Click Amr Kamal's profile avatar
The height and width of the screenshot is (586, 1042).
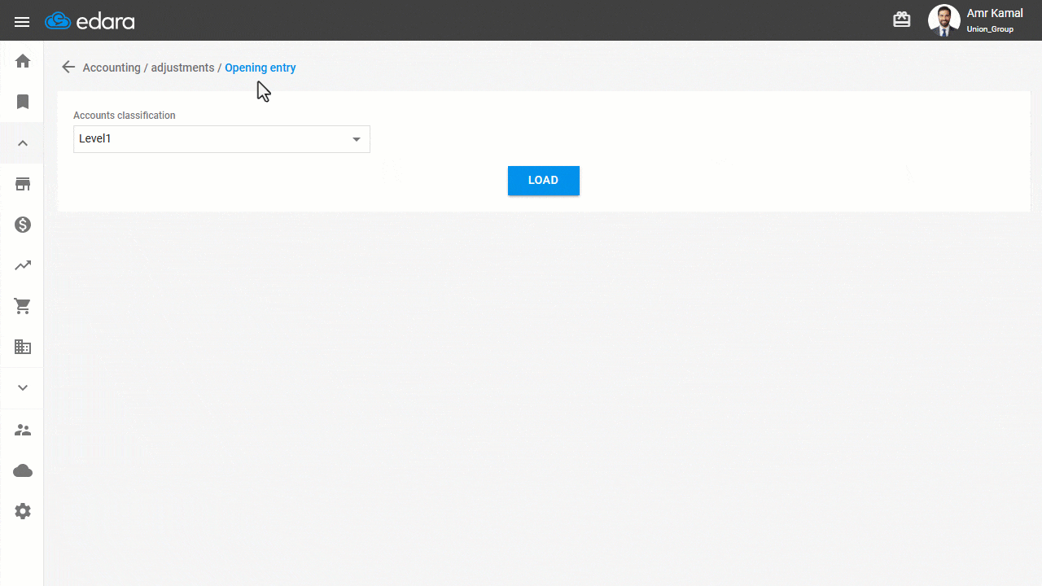(944, 20)
